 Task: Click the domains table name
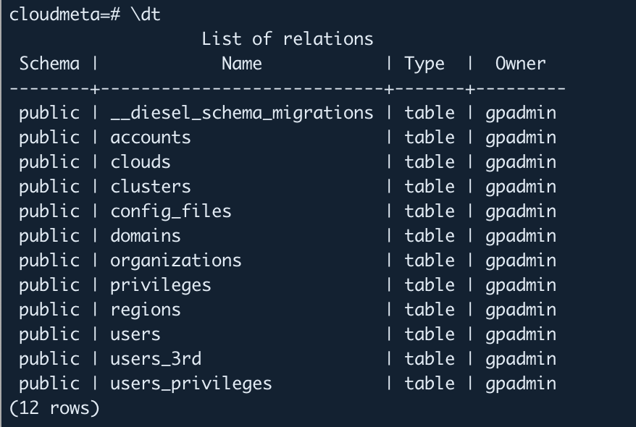click(145, 236)
